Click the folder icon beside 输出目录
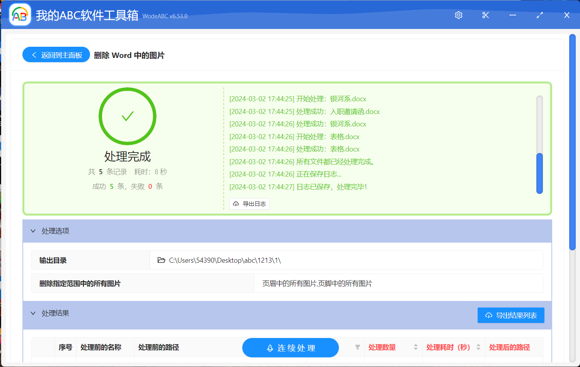Viewport: 580px width, 367px height. [162, 260]
